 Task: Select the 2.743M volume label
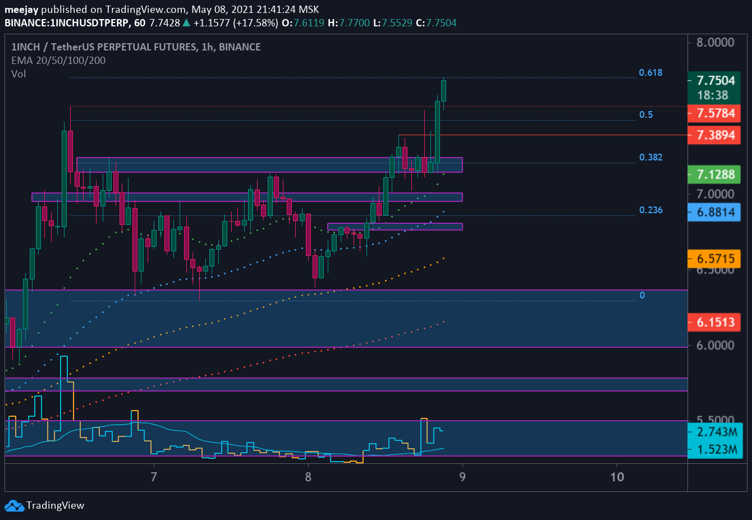tap(716, 432)
